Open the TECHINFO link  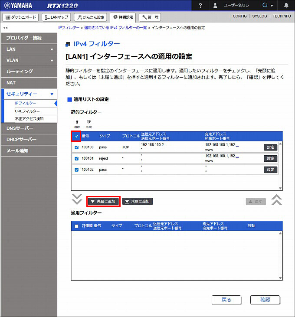click(x=282, y=16)
